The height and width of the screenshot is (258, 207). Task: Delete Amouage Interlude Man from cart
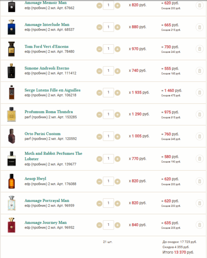click(x=200, y=27)
